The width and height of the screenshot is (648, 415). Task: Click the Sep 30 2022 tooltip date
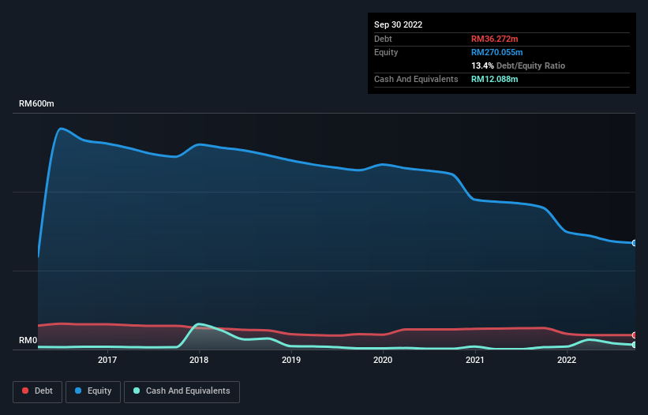(x=398, y=24)
